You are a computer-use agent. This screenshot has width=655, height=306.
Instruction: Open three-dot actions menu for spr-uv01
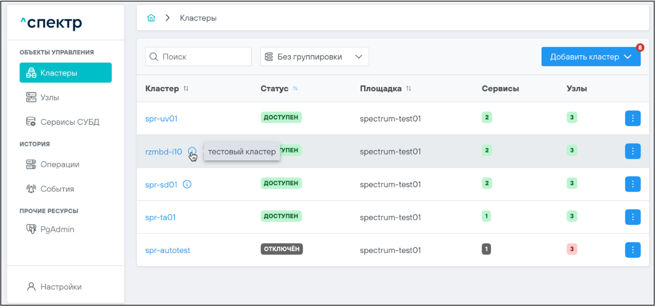(x=633, y=119)
